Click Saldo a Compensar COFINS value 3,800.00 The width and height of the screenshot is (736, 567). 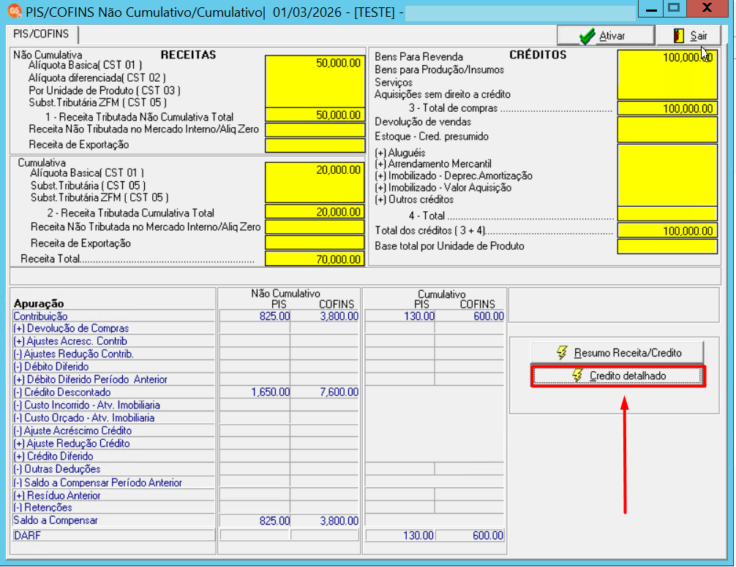coord(339,521)
